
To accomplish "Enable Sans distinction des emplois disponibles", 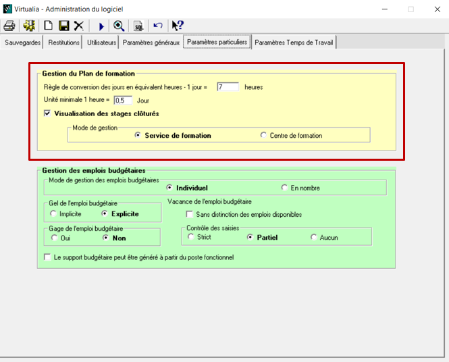I will click(190, 214).
